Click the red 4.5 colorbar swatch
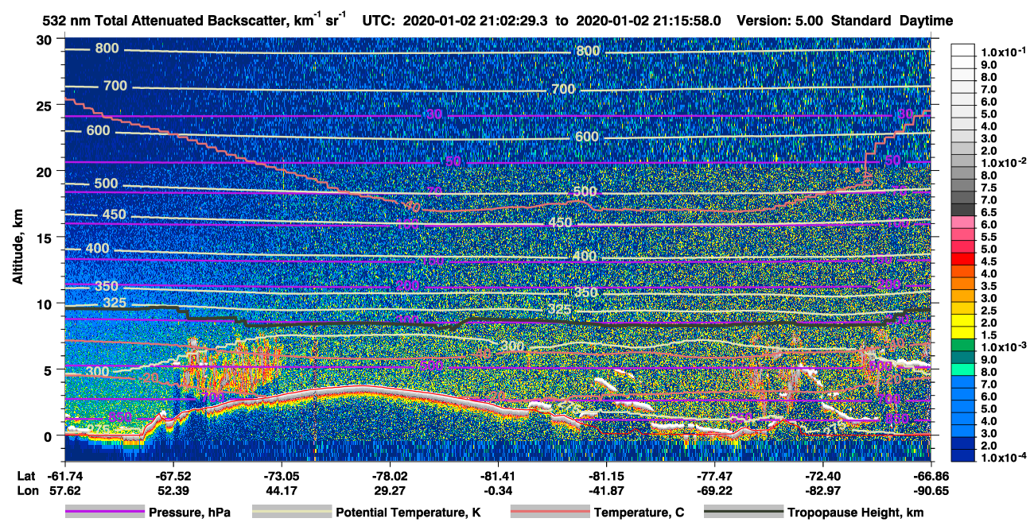The height and width of the screenshot is (530, 1034). 963,261
